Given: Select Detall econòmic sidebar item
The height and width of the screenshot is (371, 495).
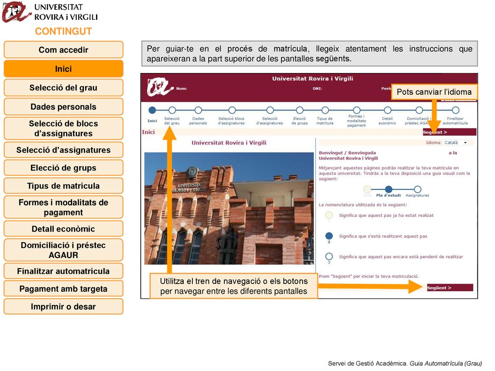Looking at the screenshot, I should pos(63,228).
